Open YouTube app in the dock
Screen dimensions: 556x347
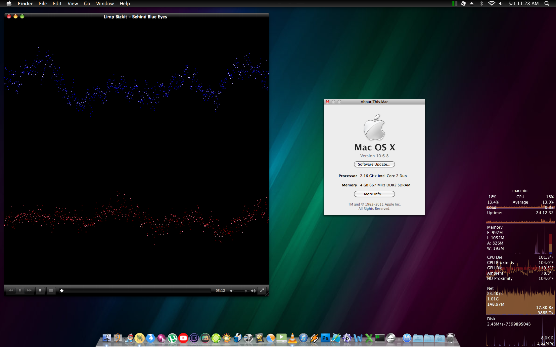tap(183, 338)
